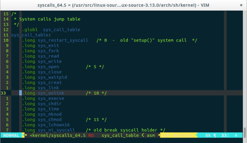The width and height of the screenshot is (247, 143).
Task: Click the current line number 33
Action: tap(3, 93)
